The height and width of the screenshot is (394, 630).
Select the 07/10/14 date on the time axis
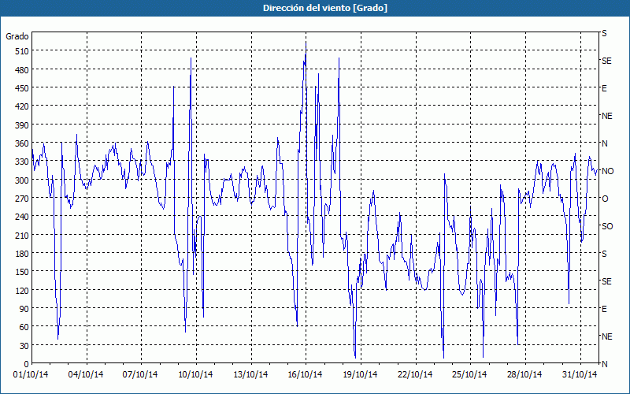pos(140,375)
